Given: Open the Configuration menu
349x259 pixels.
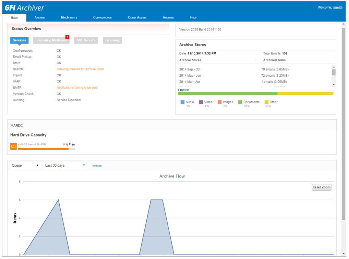Looking at the screenshot, I should [x=103, y=17].
